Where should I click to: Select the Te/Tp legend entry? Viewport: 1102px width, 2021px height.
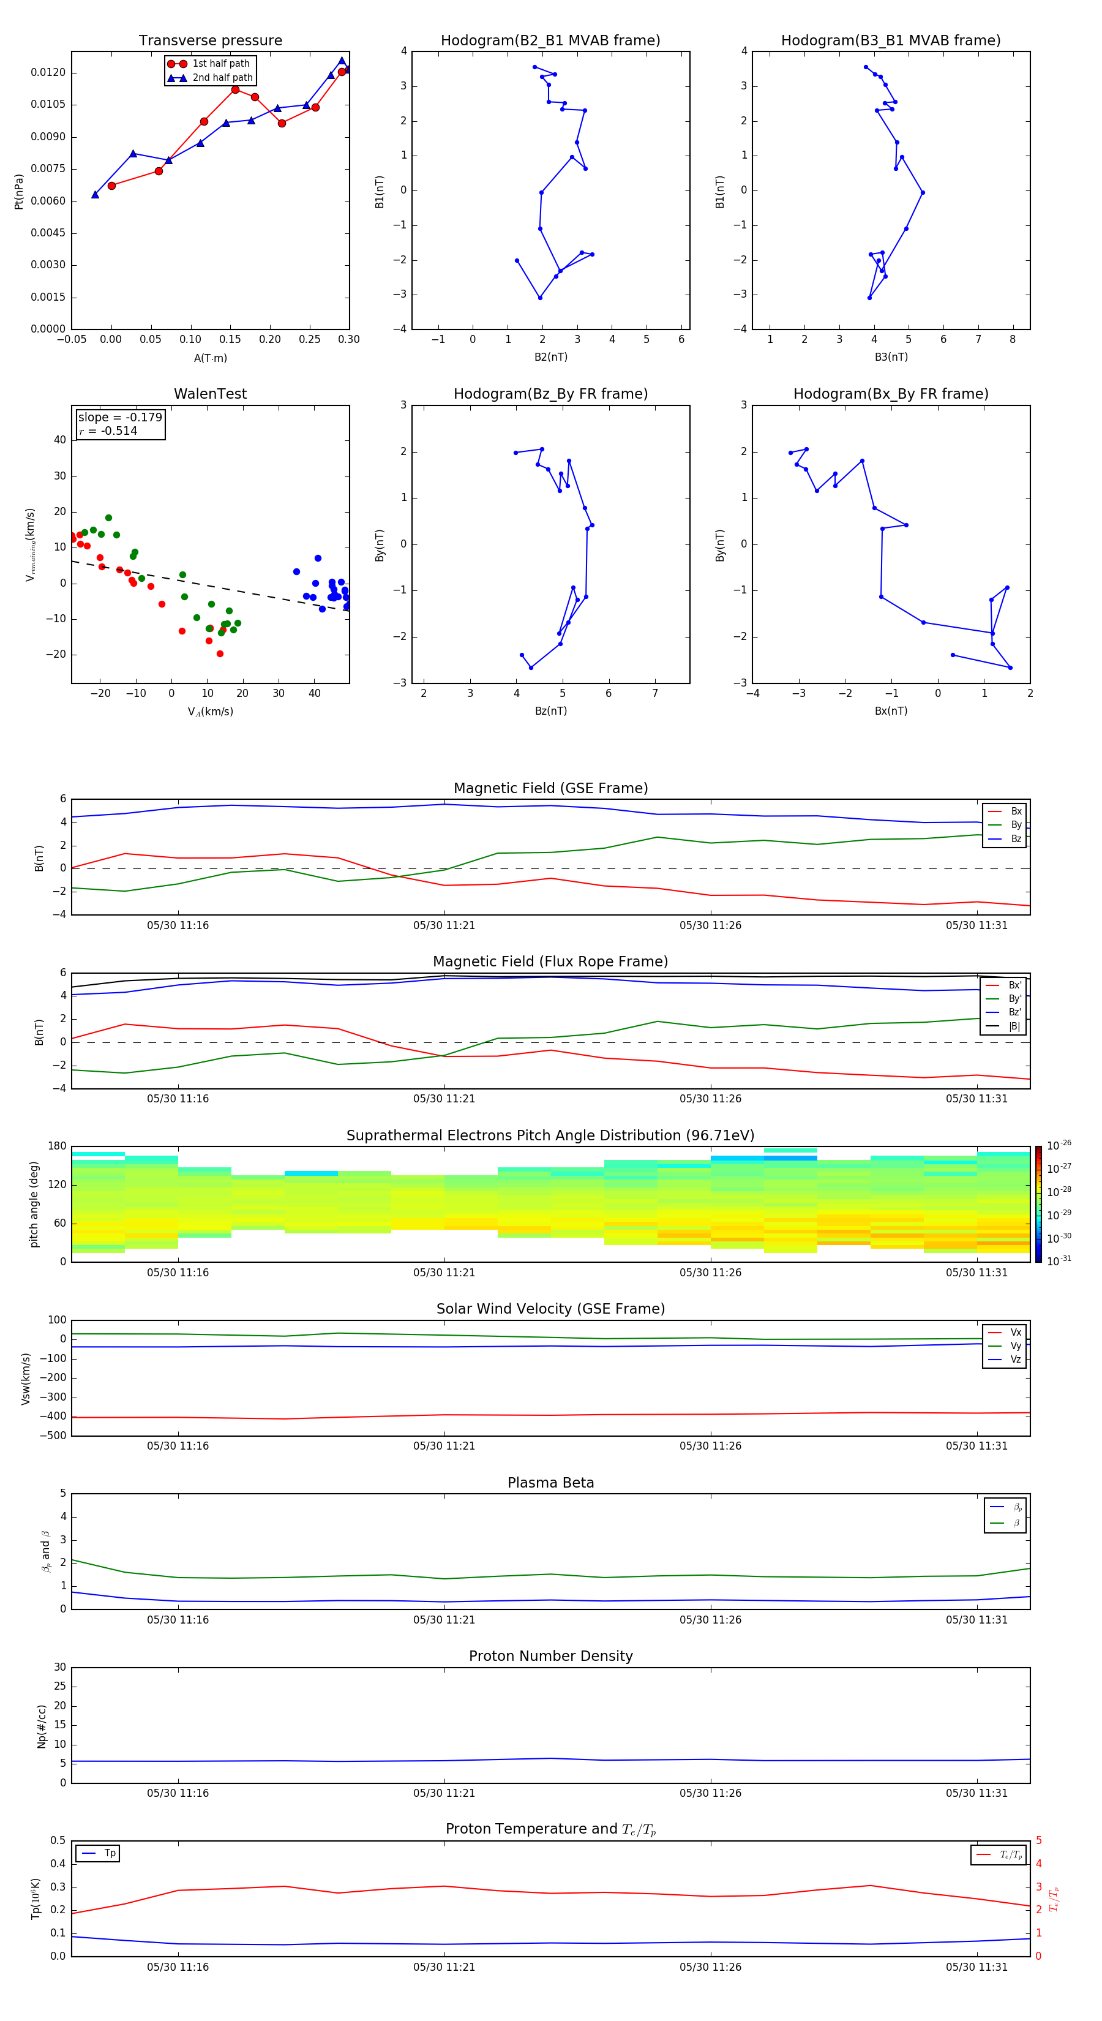[999, 1856]
